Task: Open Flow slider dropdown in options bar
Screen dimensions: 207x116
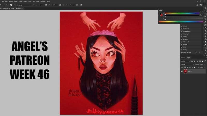Action: click(57, 5)
